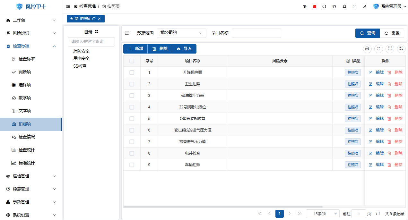Click the directory grid icon beside 目录
The image size is (408, 220).
(x=97, y=32)
